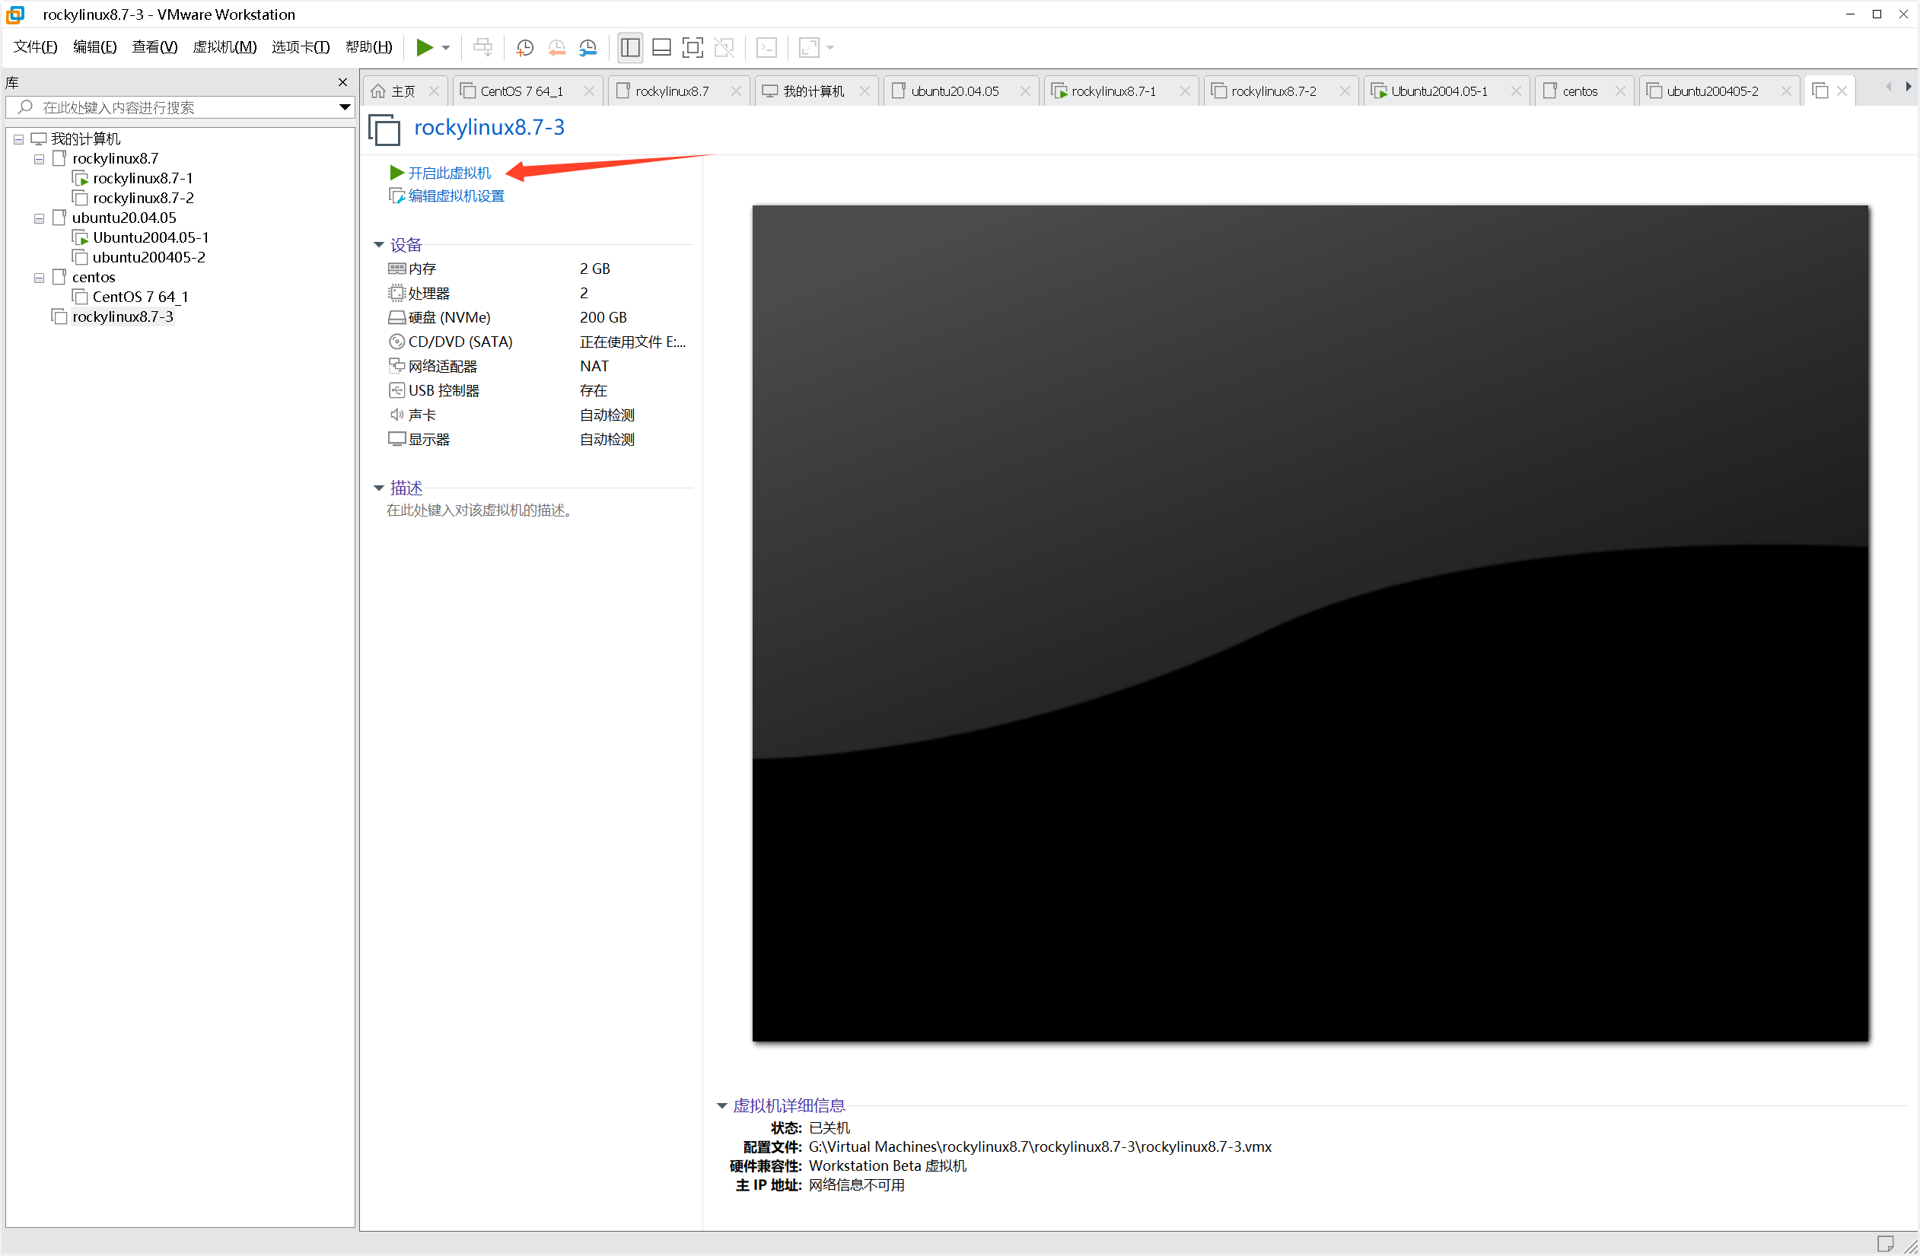Toggle the library sidebar view icon

630,48
